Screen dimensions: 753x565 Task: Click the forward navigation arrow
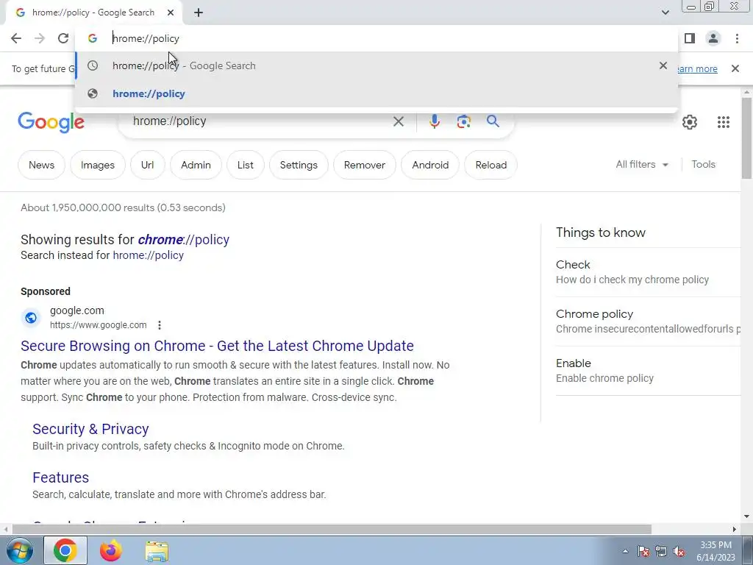pos(40,38)
